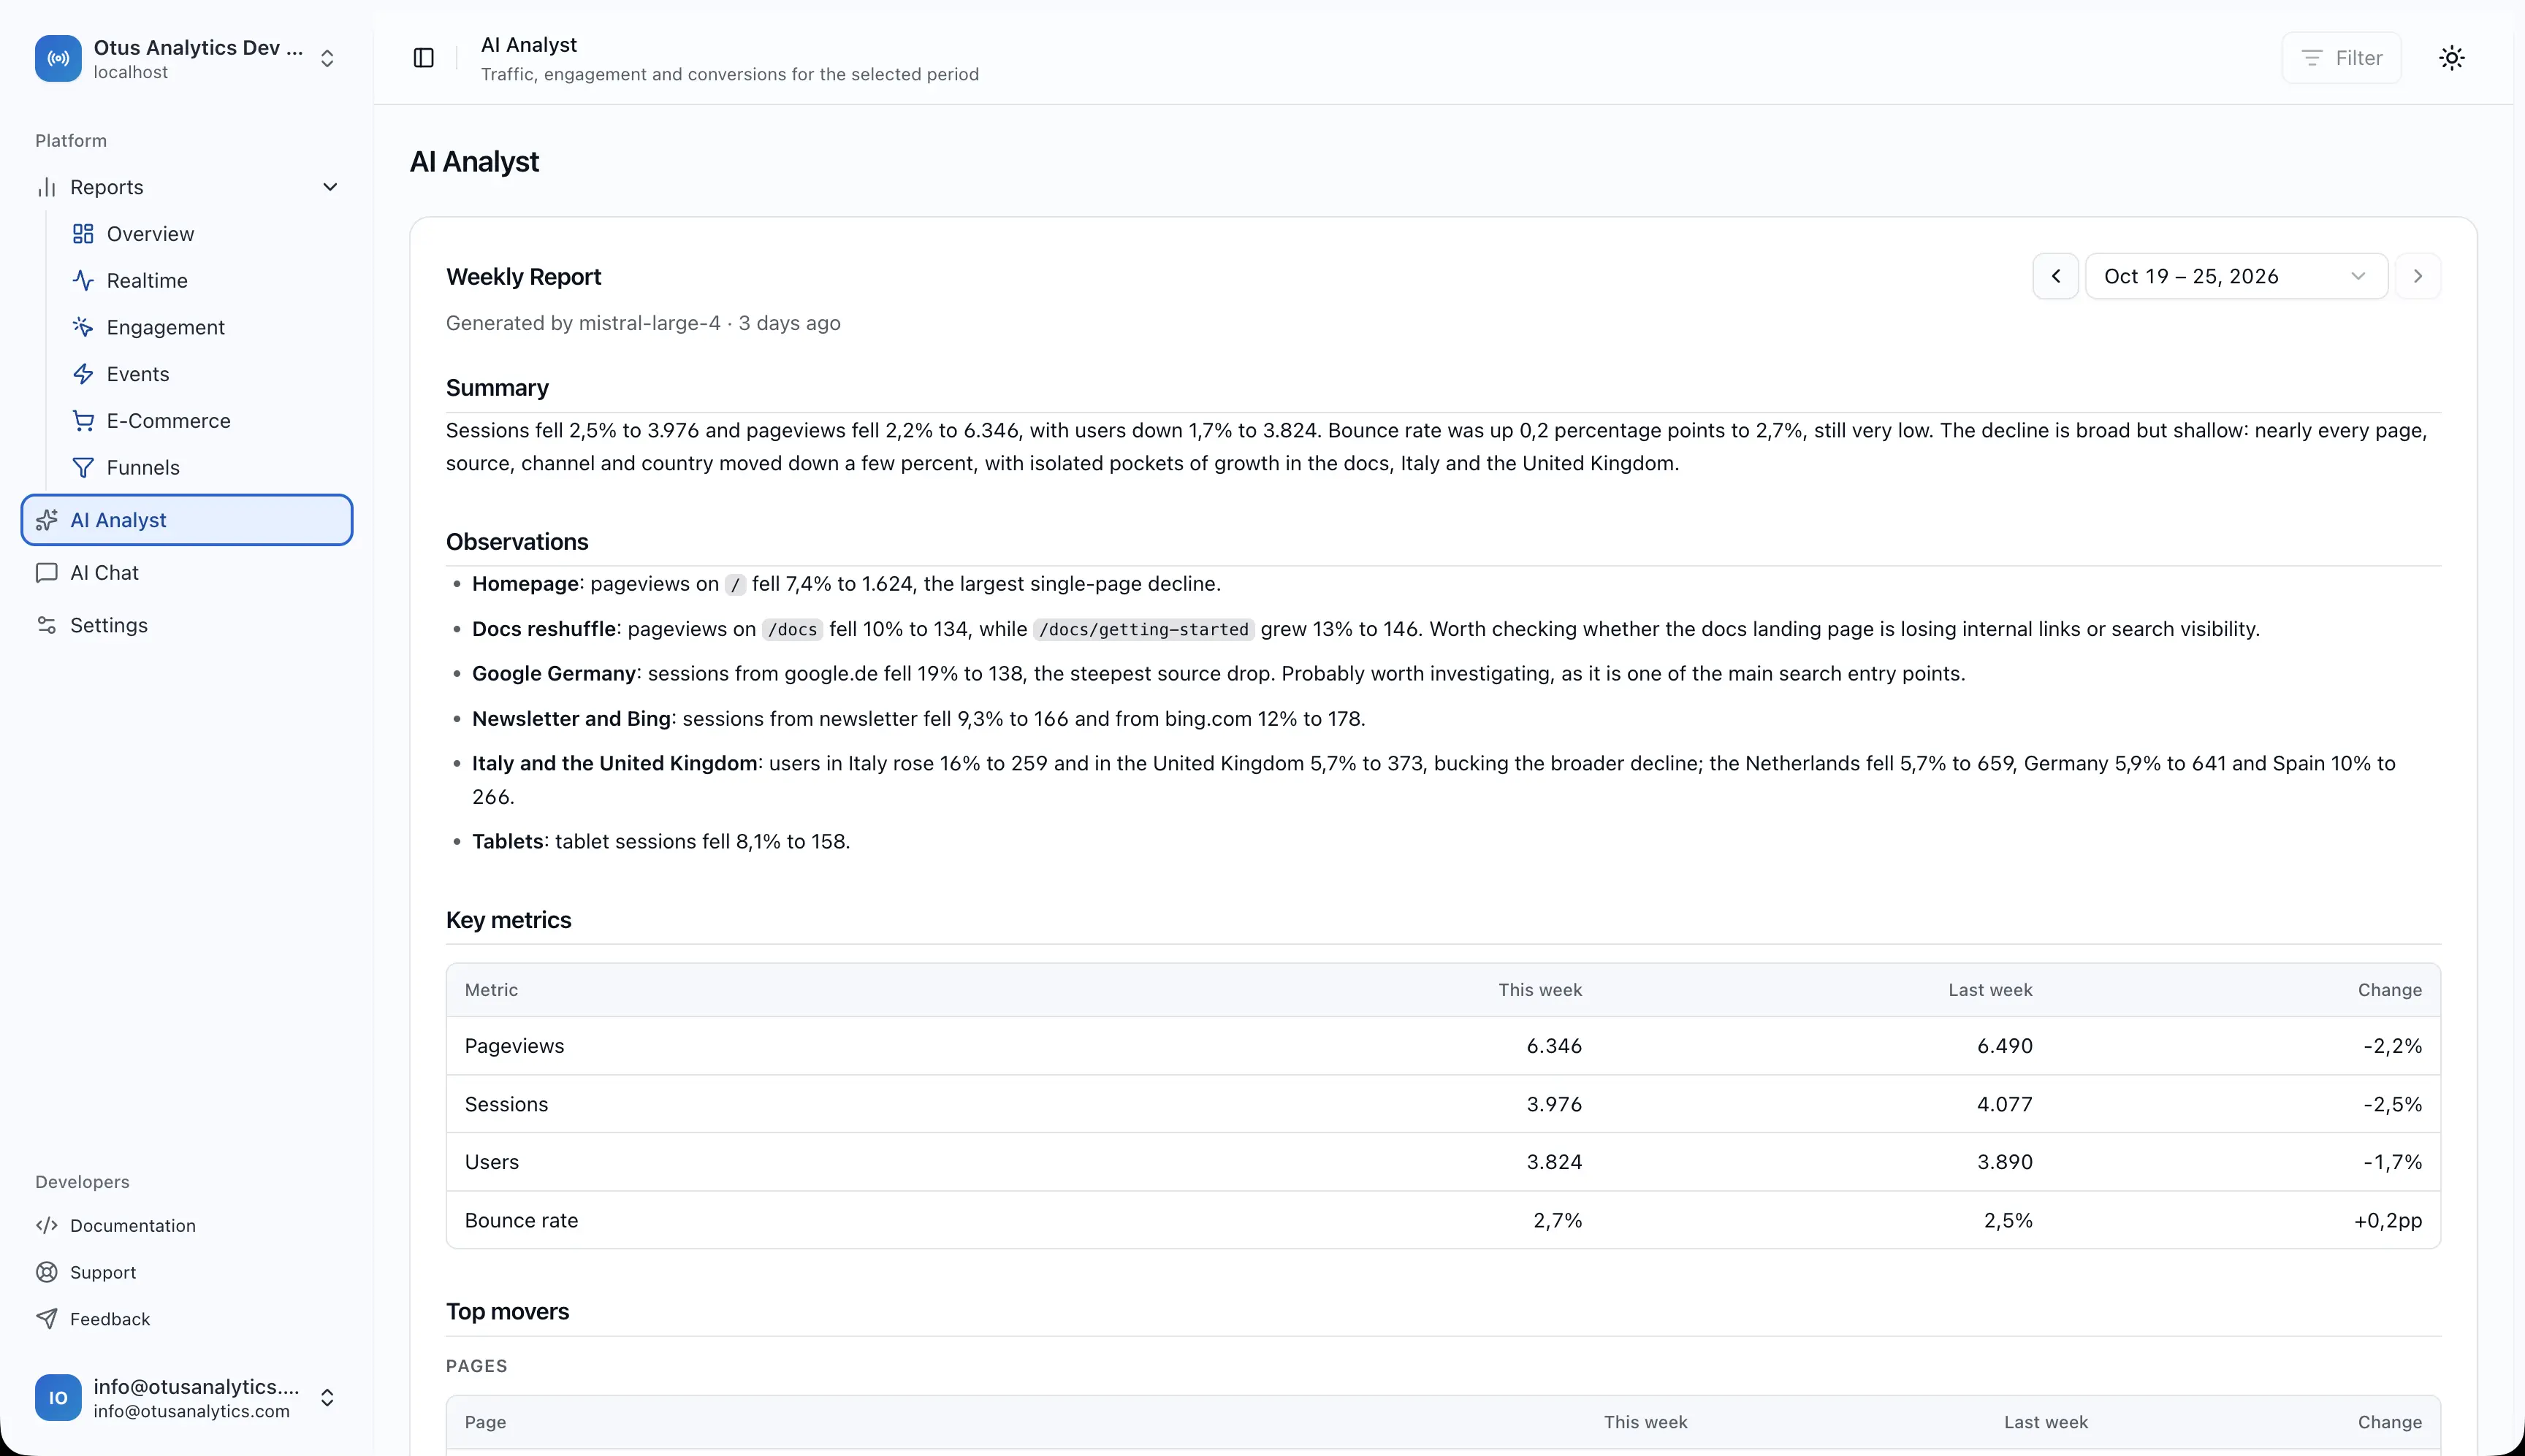This screenshot has width=2525, height=1456.
Task: Go to the next week report
Action: pyautogui.click(x=2418, y=276)
